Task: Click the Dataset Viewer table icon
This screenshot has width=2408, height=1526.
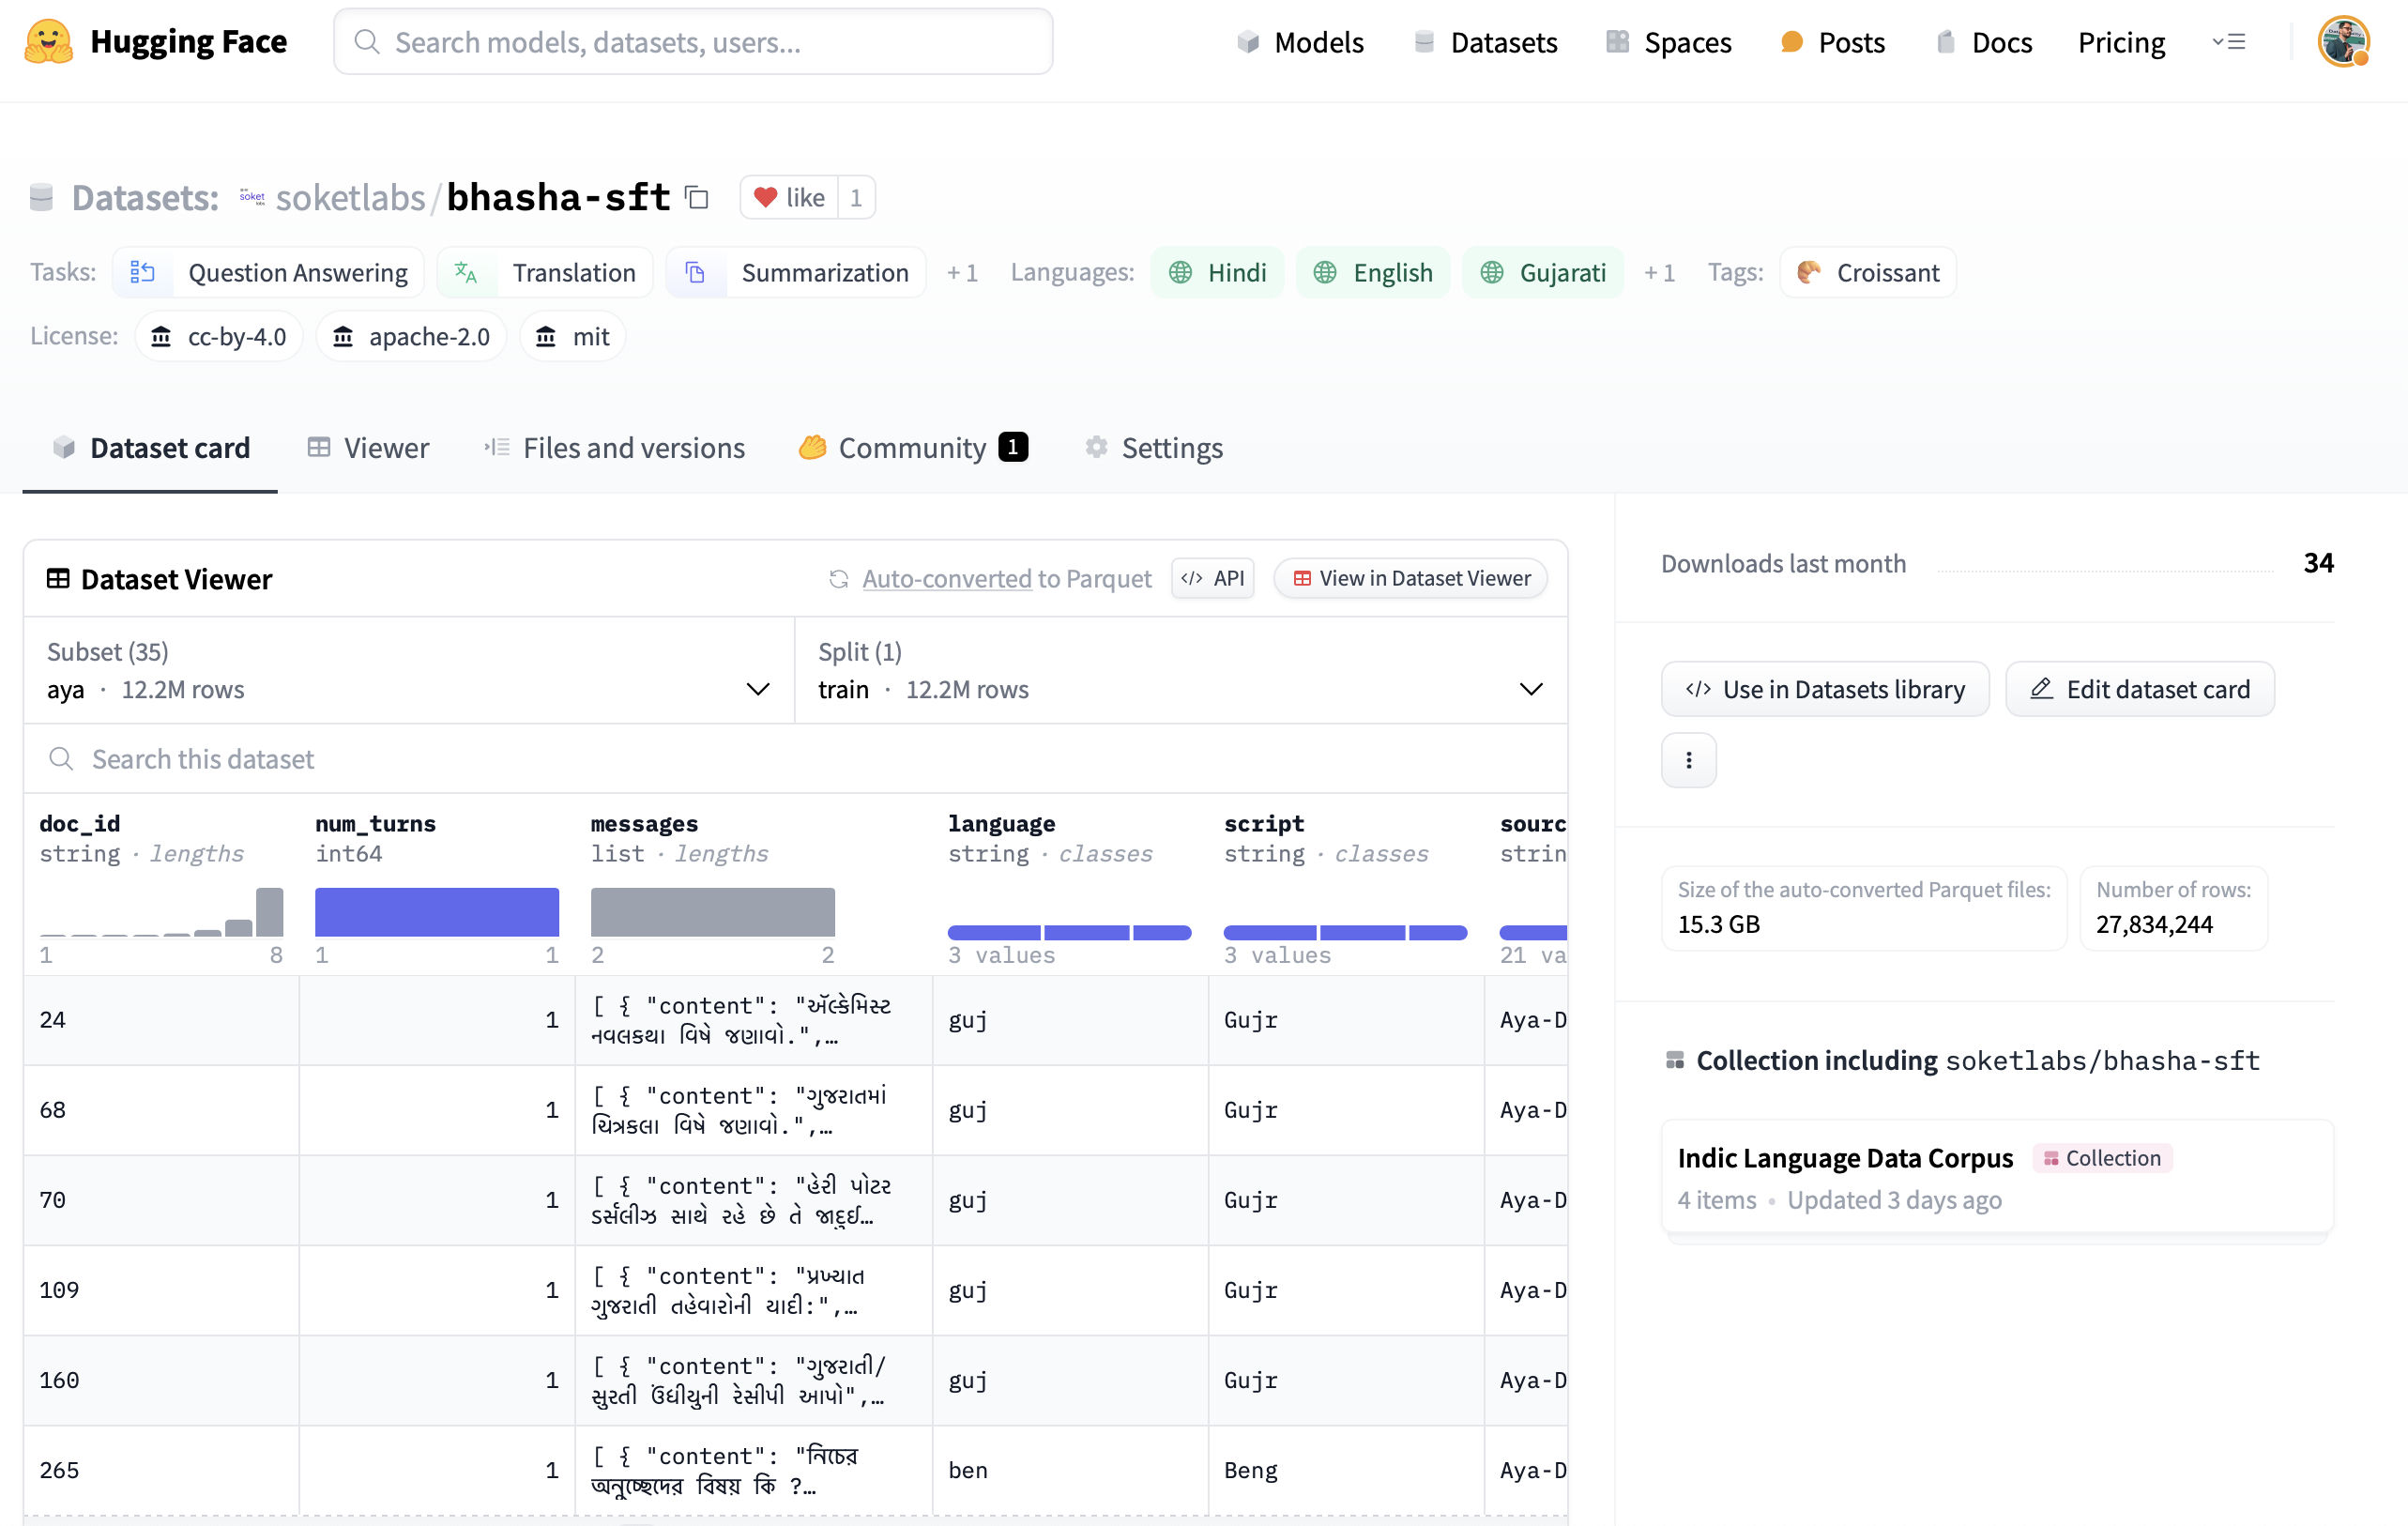Action: [x=58, y=579]
